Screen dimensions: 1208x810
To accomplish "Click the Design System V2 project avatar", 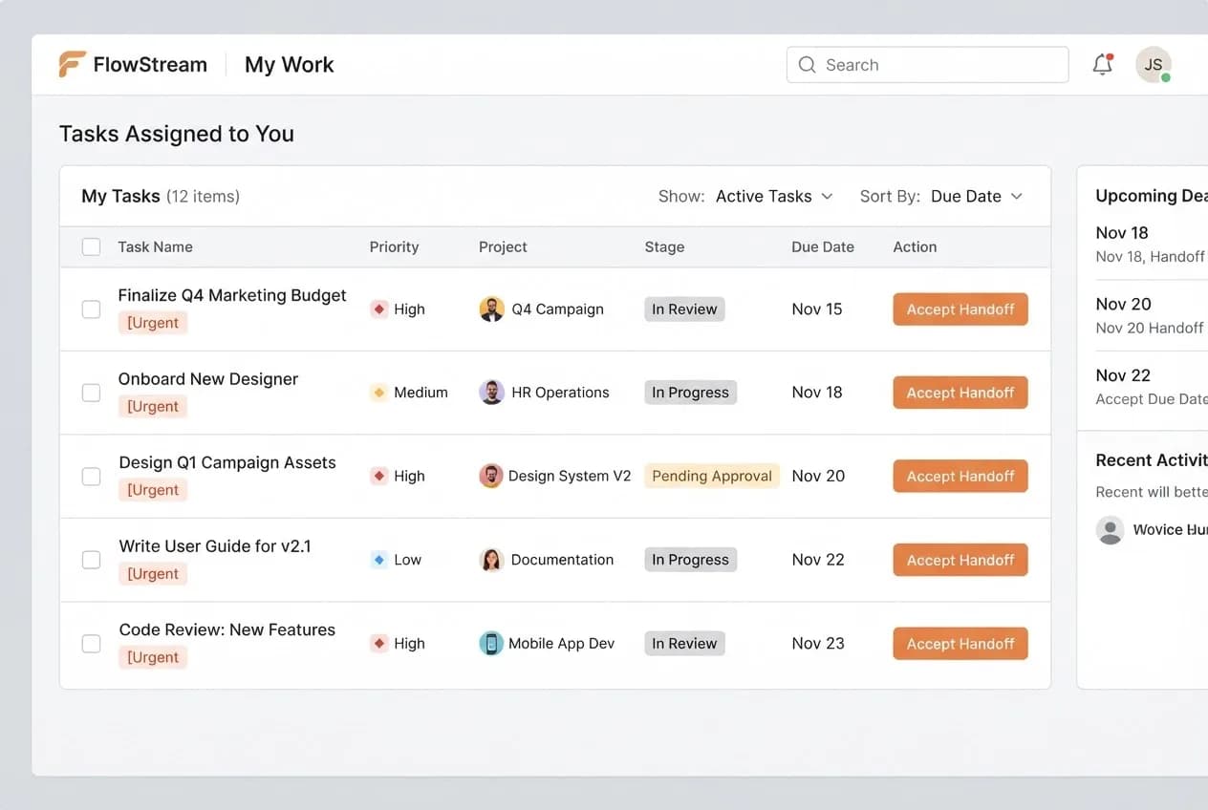I will (491, 476).
